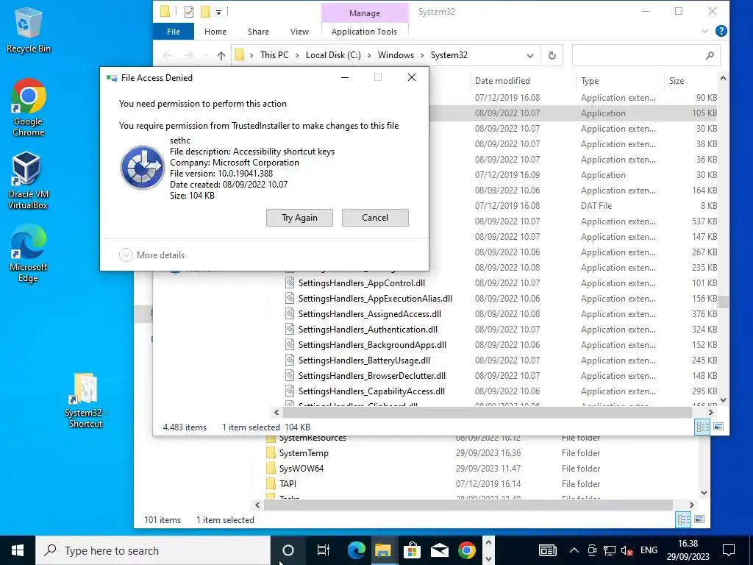
Task: Expand chevron after Local Disk (C:) in path
Action: (369, 55)
